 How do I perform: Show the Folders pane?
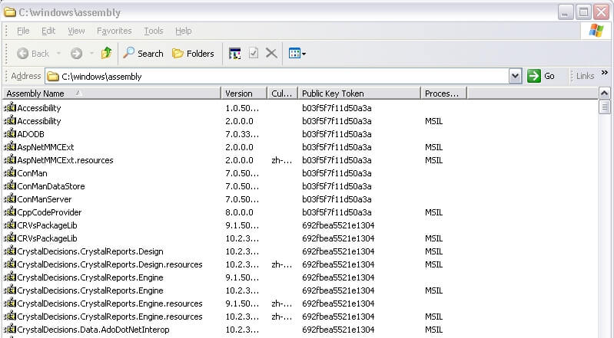point(193,53)
